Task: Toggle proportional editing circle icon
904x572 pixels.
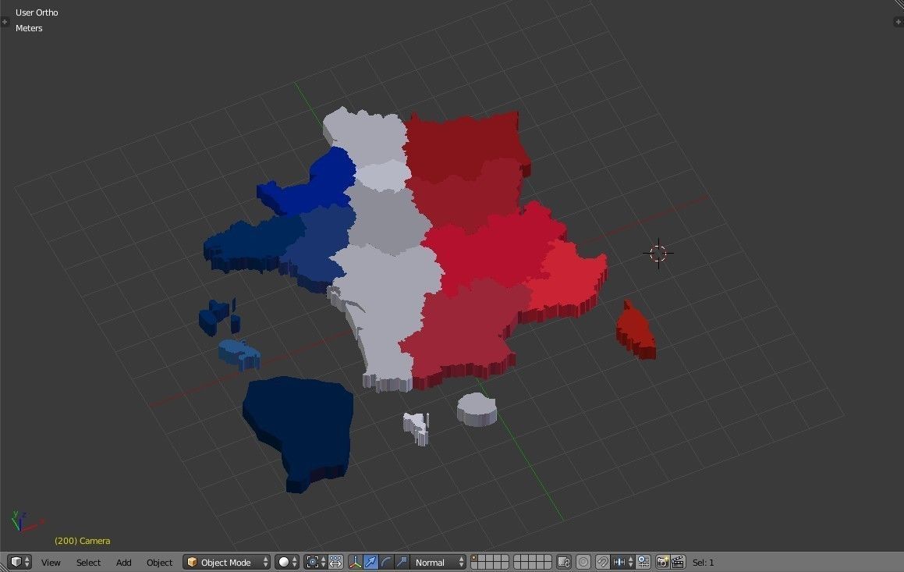Action: point(583,562)
